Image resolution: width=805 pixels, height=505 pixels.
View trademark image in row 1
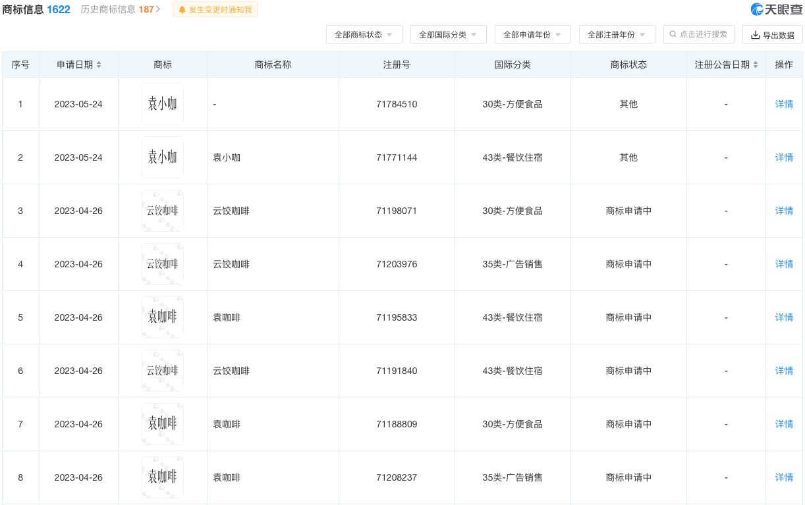[163, 104]
